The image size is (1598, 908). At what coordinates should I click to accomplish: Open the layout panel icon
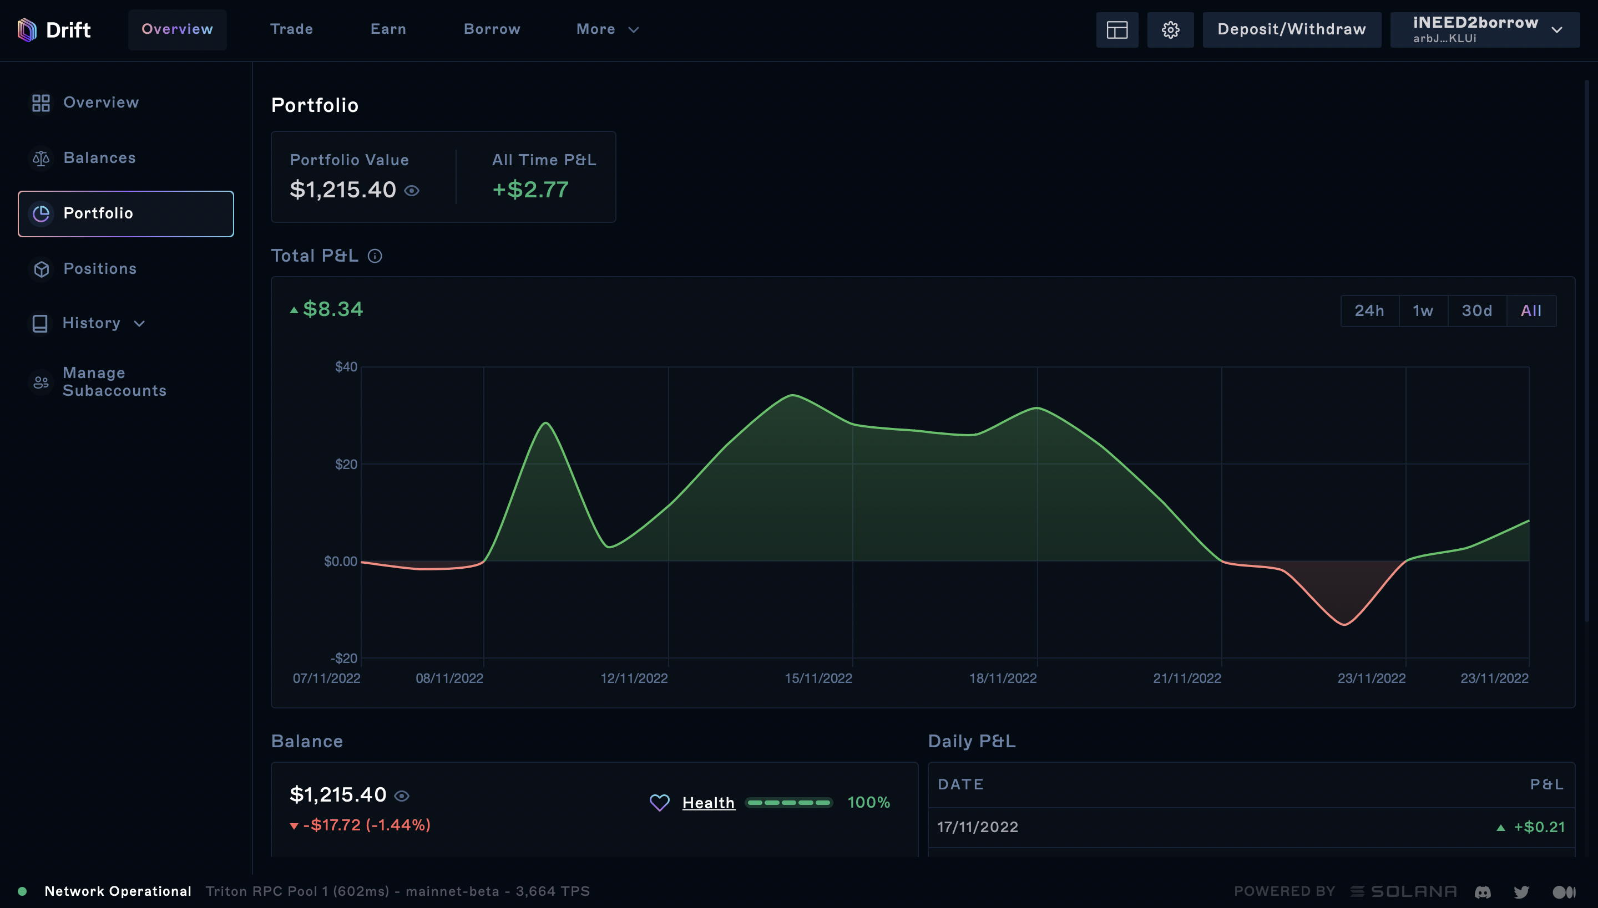pos(1117,29)
